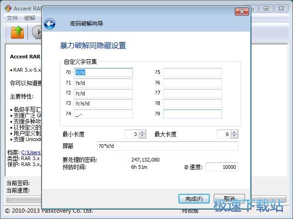
Task: Click the 密码破解向导 title text
Action: coord(87,23)
